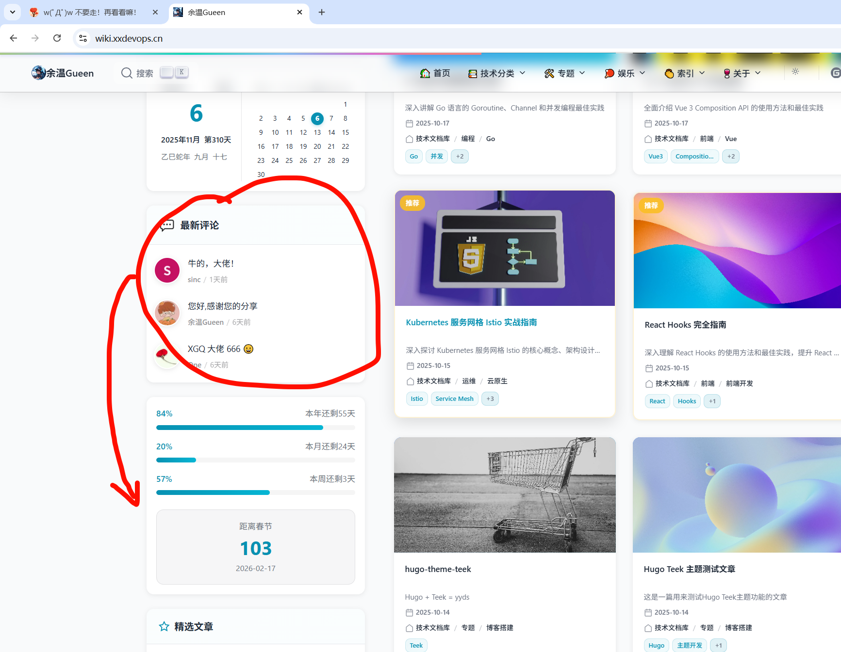Image resolution: width=841 pixels, height=652 pixels.
Task: Click the 精选文章 star icon
Action: tap(164, 627)
